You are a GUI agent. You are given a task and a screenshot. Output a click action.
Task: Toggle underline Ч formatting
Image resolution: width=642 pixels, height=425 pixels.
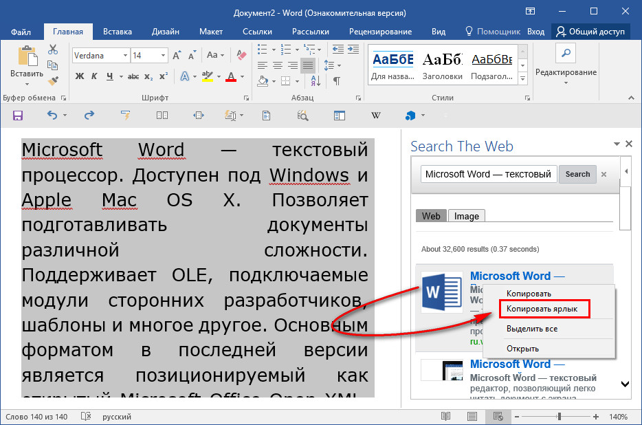pyautogui.click(x=110, y=76)
